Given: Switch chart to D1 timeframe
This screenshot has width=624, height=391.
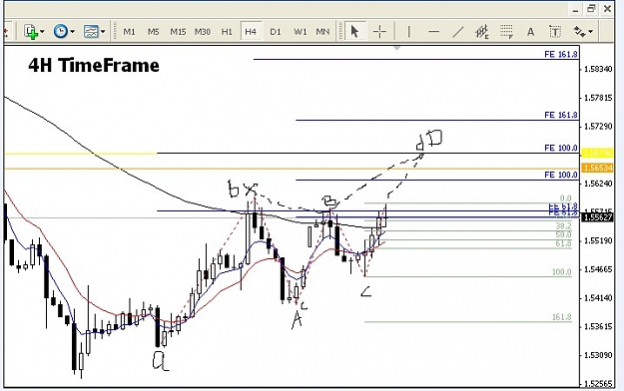Looking at the screenshot, I should tap(276, 32).
